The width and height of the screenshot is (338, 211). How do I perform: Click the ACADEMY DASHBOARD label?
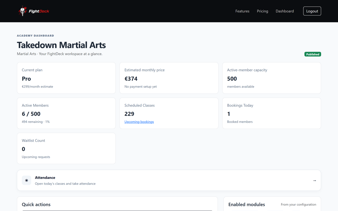(35, 36)
